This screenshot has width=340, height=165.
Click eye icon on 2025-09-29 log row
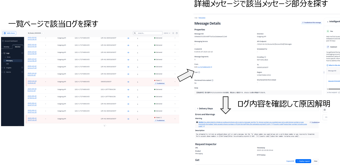point(128,96)
